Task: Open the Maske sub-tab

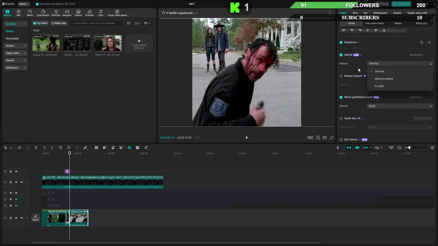Action: 398,23
